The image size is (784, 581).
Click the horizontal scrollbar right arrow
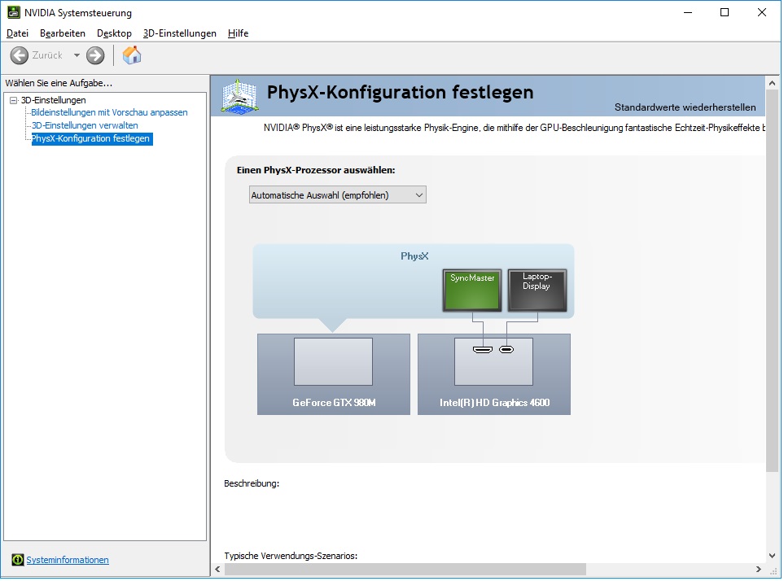759,569
